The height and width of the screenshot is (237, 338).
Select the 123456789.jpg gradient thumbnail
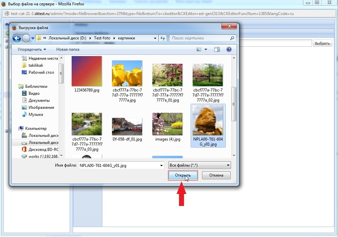[x=87, y=71]
